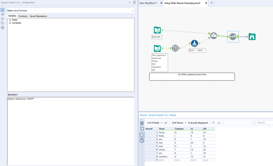
Task: Show results metadata sigma icon
Action: pos(142,129)
